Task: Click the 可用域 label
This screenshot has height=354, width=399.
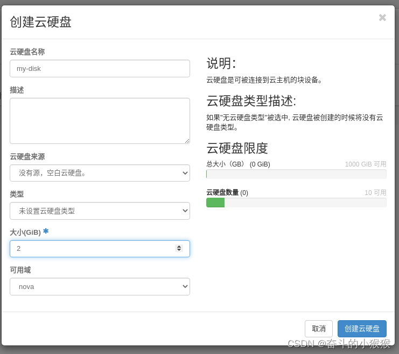Action: tap(20, 270)
